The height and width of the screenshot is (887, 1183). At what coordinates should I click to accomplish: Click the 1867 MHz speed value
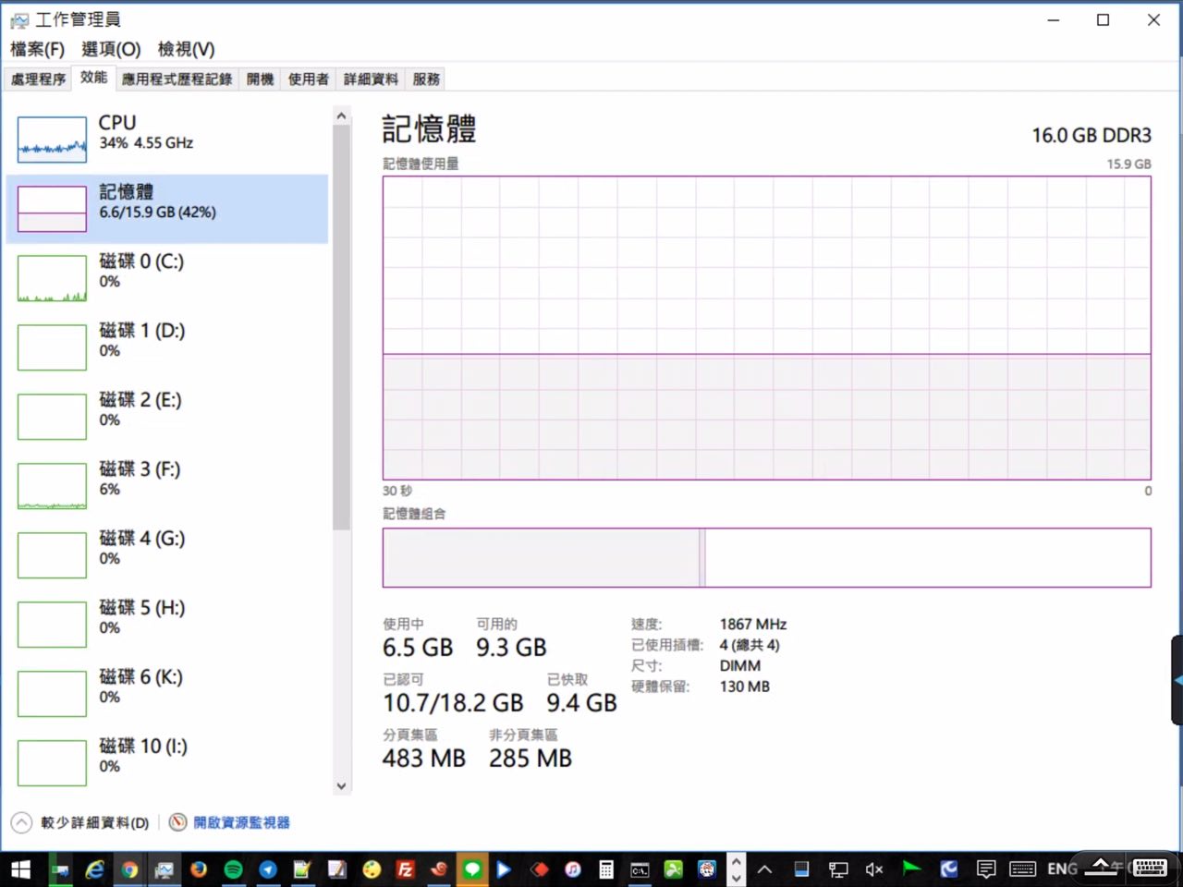pyautogui.click(x=753, y=625)
